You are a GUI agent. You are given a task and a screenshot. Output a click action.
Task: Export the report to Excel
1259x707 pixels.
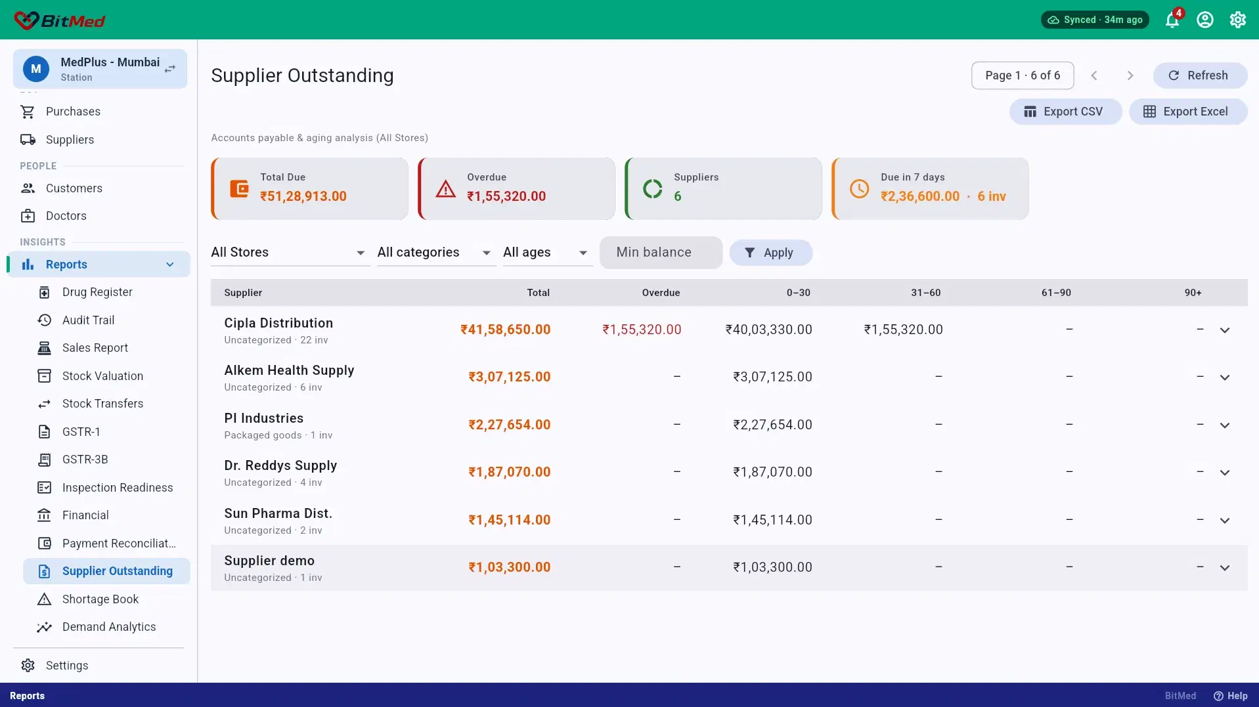(1187, 112)
